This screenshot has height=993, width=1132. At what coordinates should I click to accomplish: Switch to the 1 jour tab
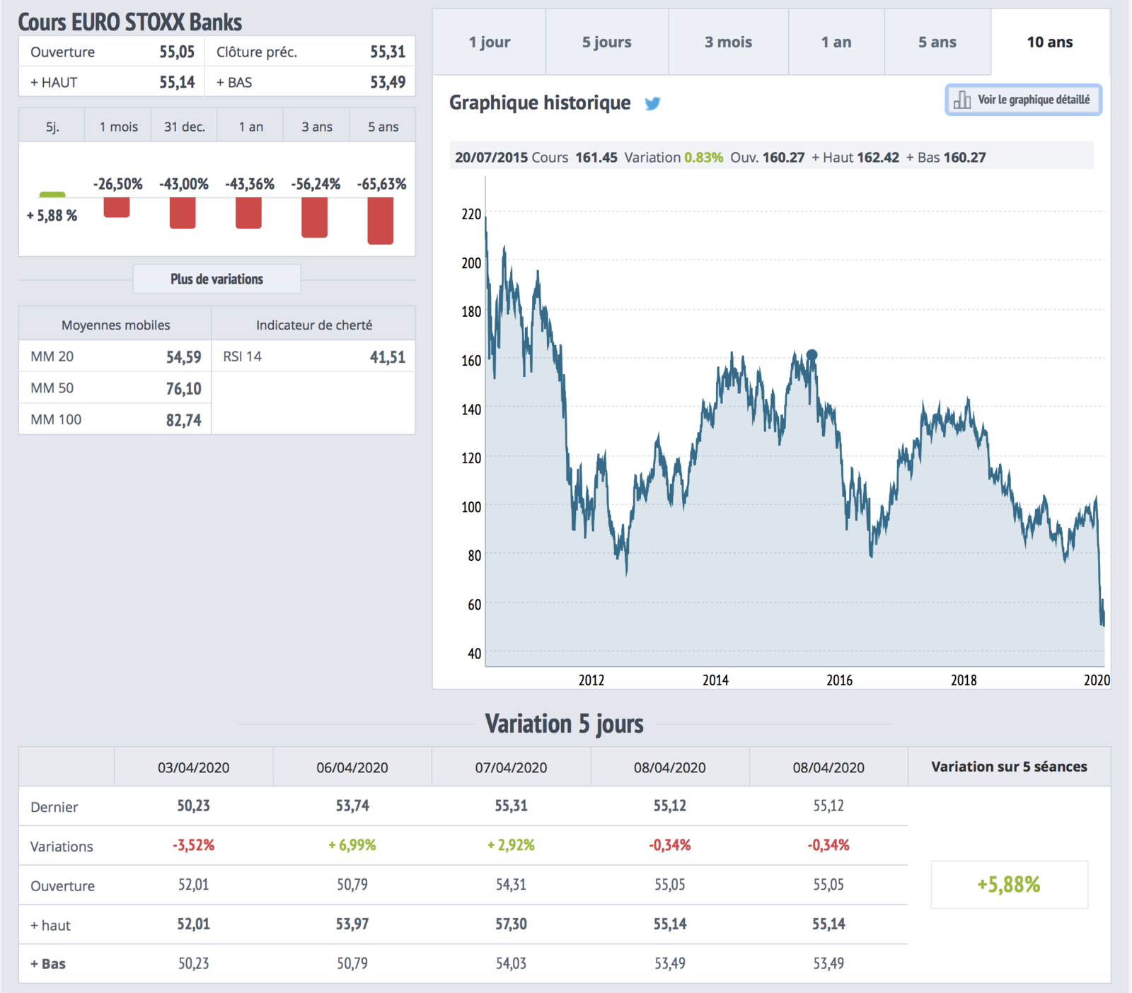[490, 42]
